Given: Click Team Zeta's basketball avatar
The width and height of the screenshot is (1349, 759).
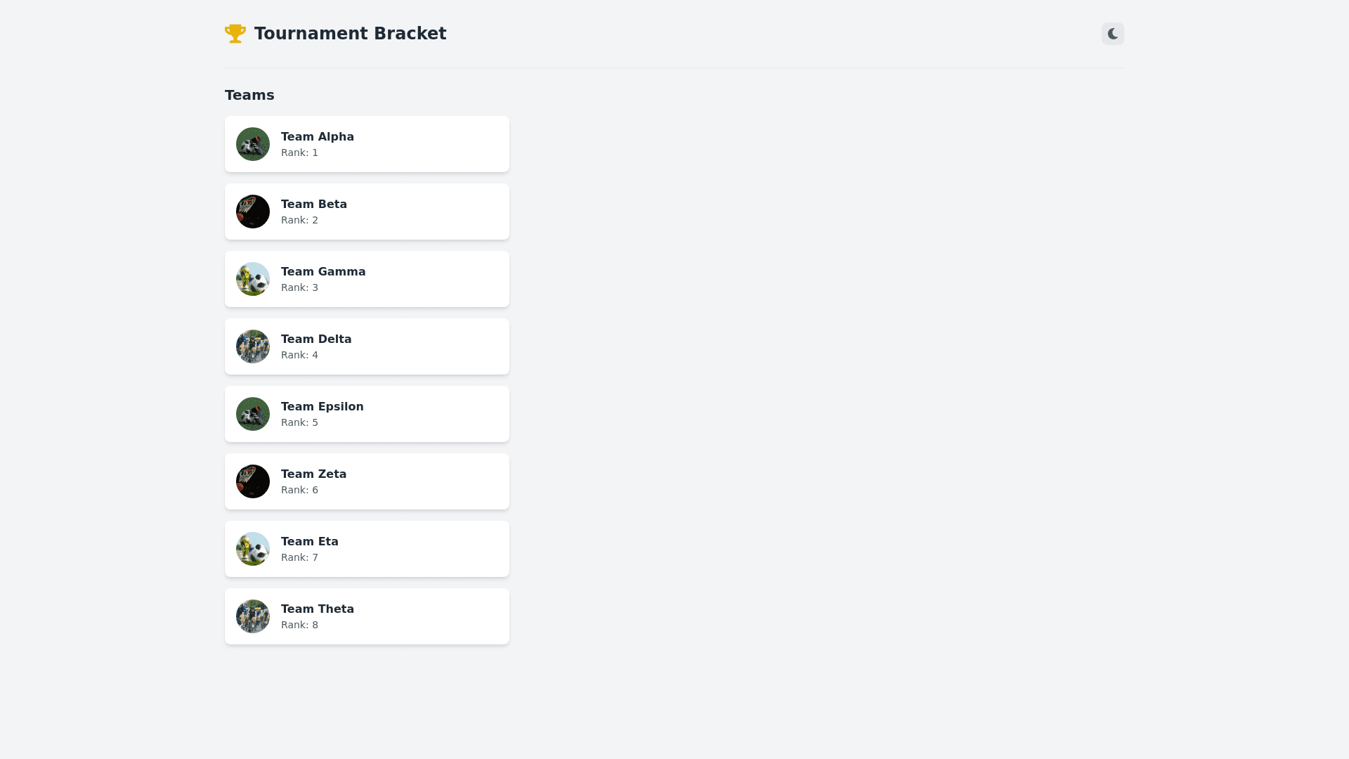Looking at the screenshot, I should pyautogui.click(x=253, y=481).
